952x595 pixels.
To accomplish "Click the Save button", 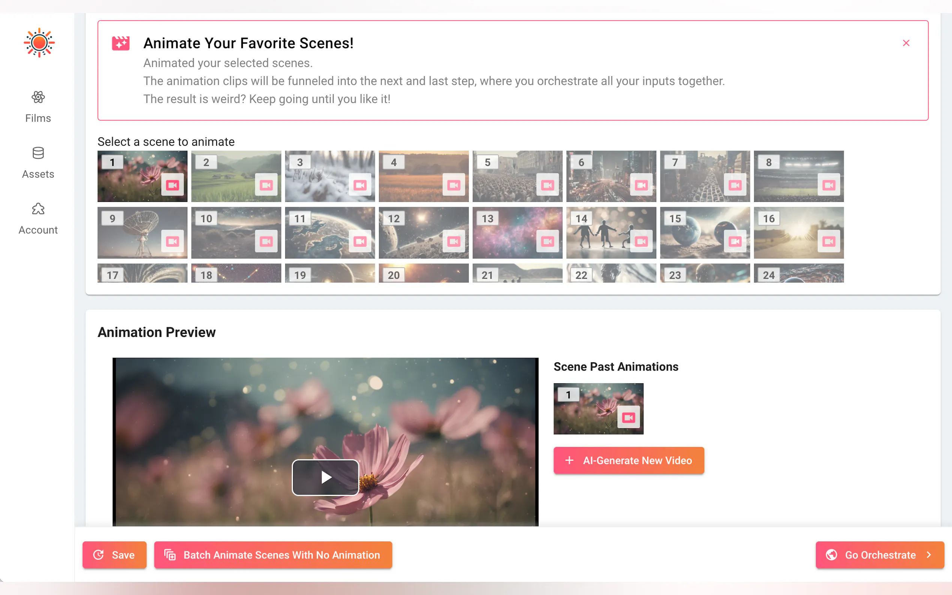I will (x=114, y=555).
